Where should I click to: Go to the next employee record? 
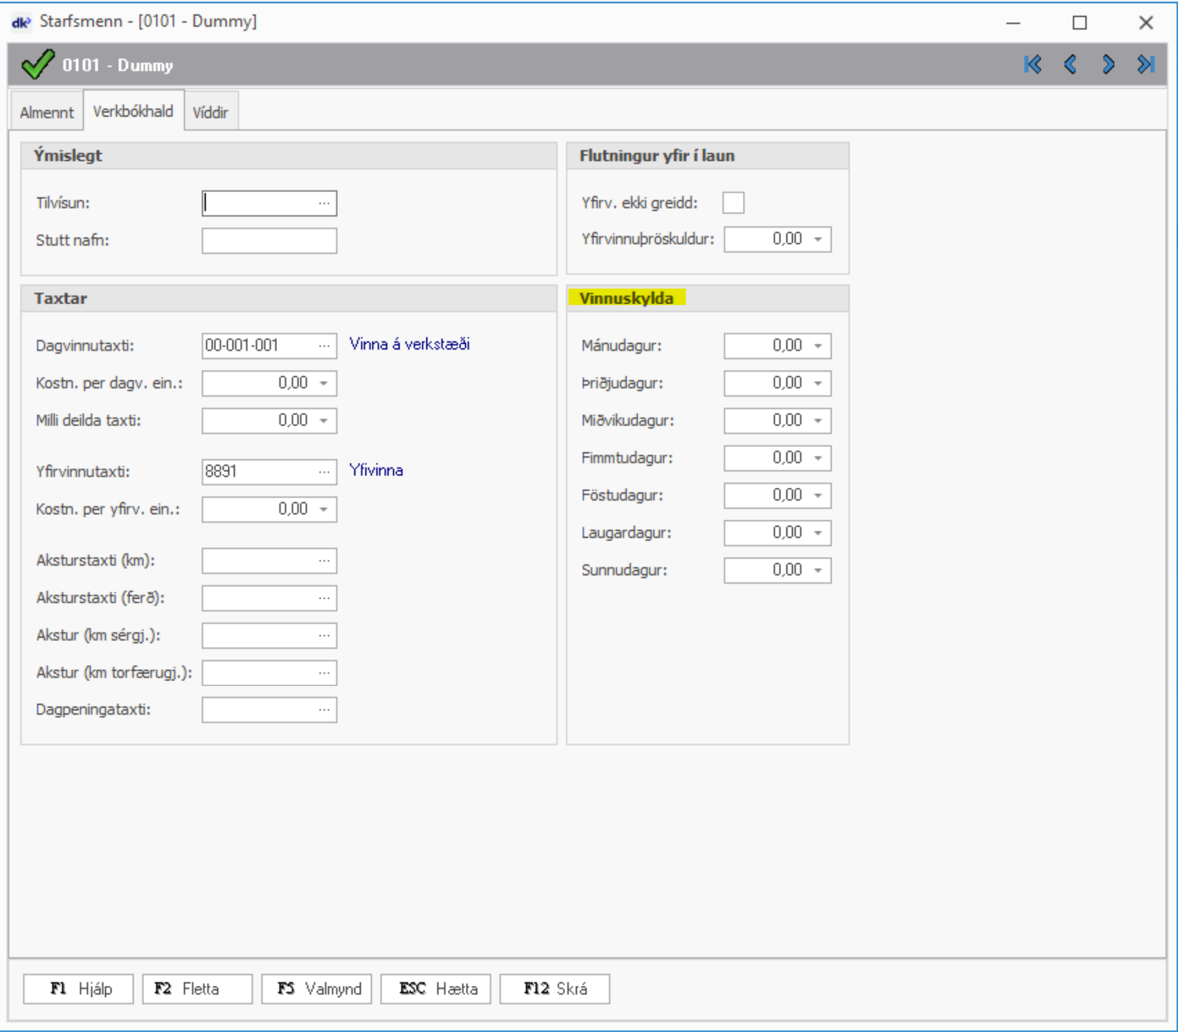[x=1108, y=65]
